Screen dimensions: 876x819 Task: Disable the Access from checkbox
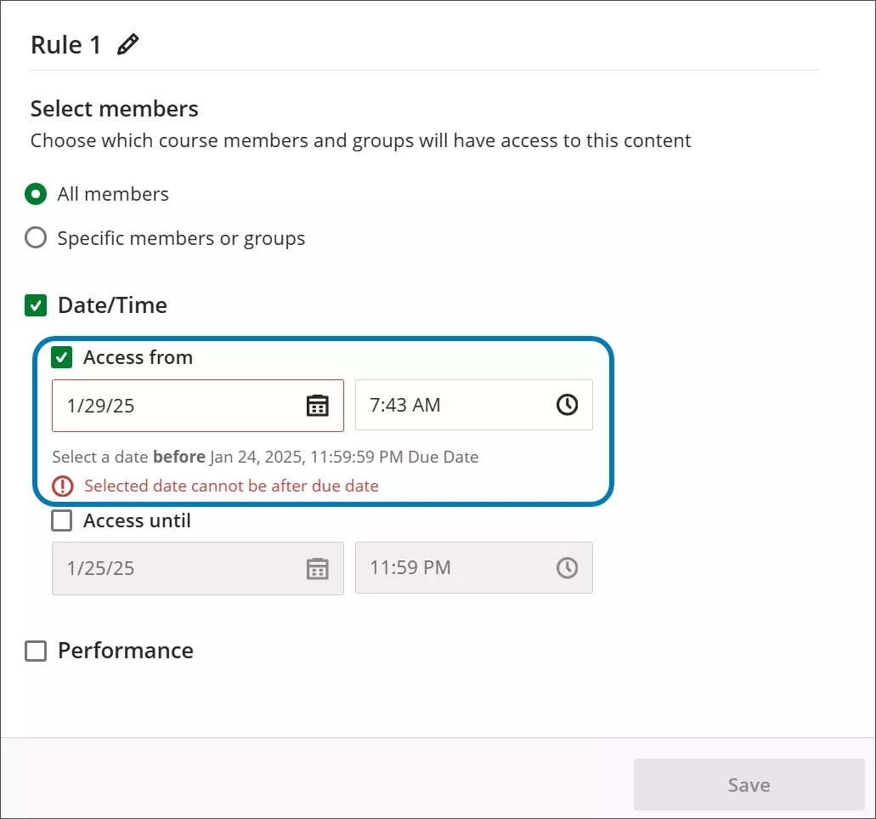pyautogui.click(x=61, y=357)
